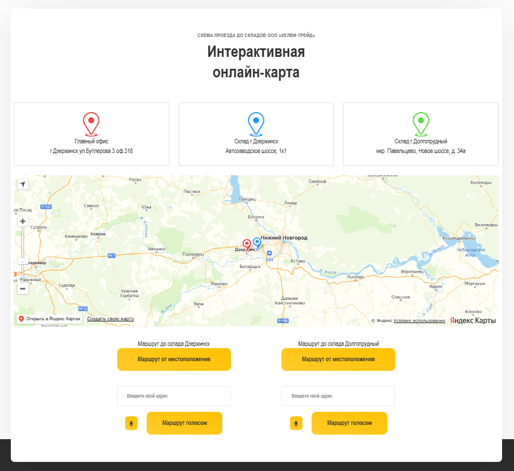This screenshot has height=471, width=514.
Task: Focus the address field under Дзержинск route
Action: pos(174,396)
